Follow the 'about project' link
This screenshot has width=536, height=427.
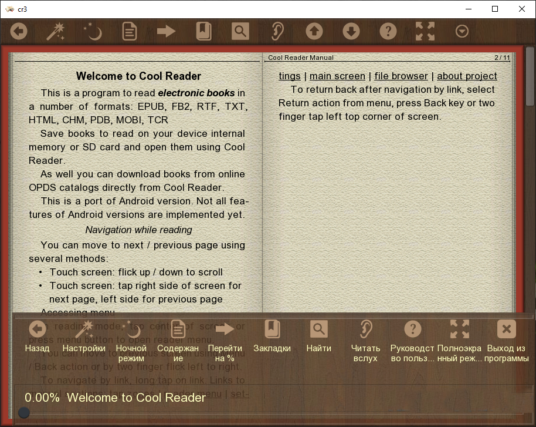(x=467, y=76)
